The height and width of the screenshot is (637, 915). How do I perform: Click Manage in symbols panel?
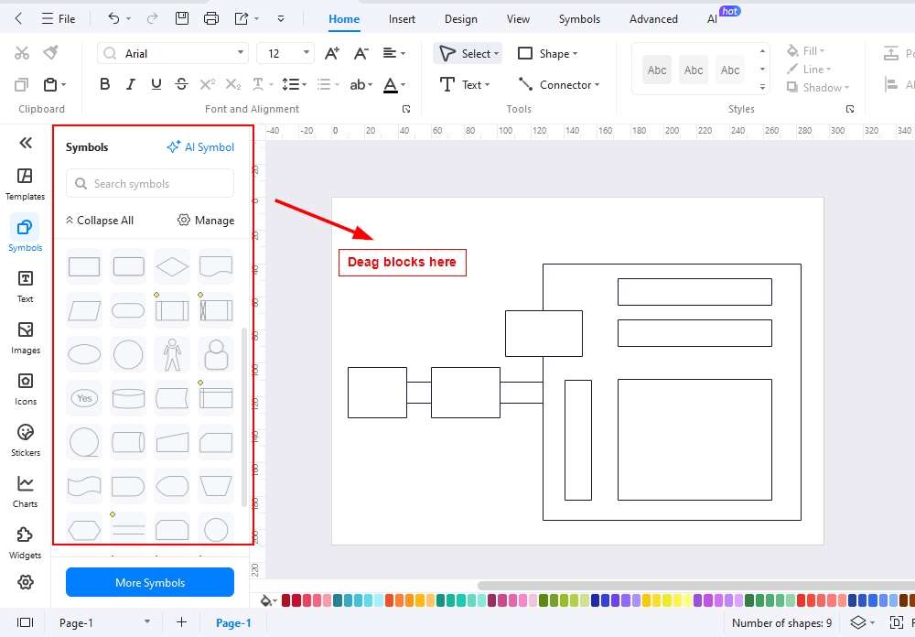[206, 221]
